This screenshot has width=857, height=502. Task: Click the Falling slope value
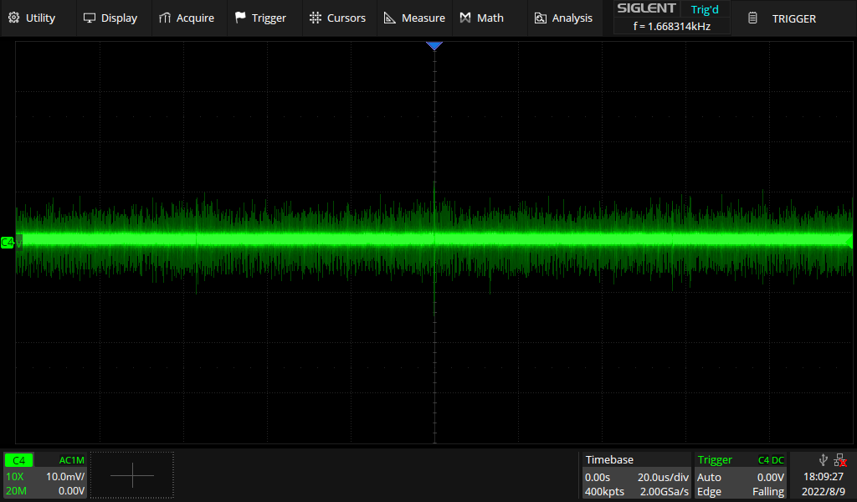768,492
